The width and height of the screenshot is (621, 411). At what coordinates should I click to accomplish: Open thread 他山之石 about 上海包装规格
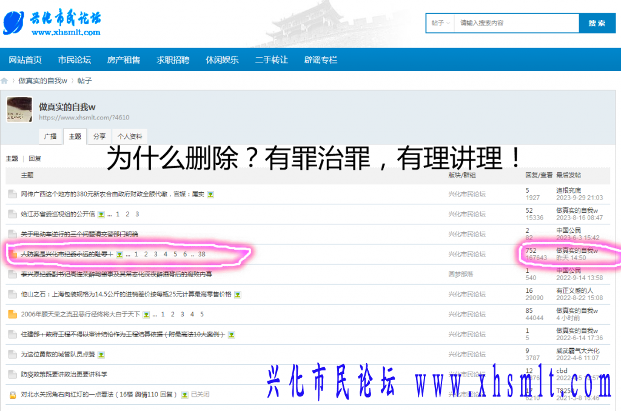(126, 294)
